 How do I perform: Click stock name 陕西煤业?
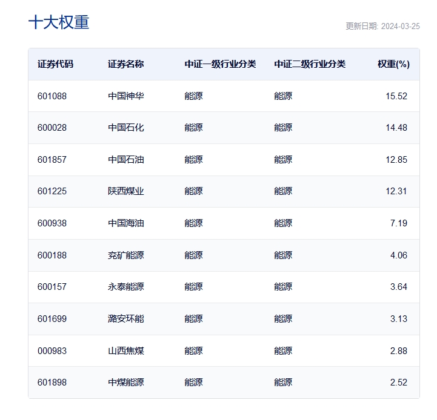click(126, 191)
